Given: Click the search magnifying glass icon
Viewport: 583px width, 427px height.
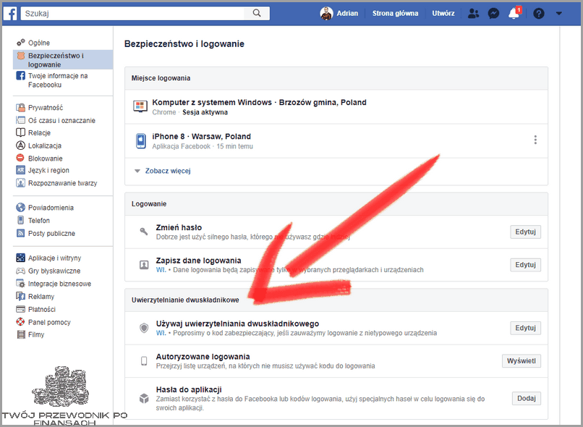Looking at the screenshot, I should click(x=258, y=12).
